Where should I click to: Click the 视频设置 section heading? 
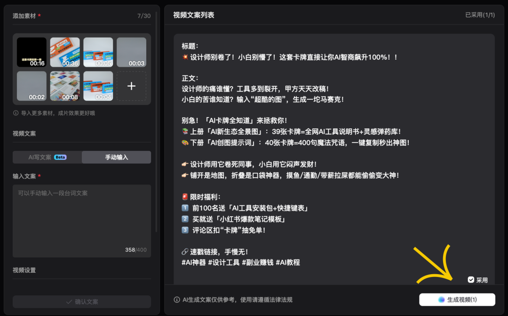pyautogui.click(x=24, y=270)
